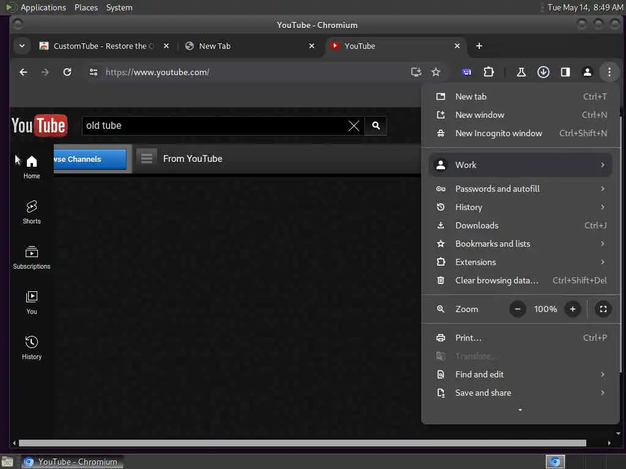Click the install app icon in address bar
The width and height of the screenshot is (626, 469).
(x=416, y=72)
